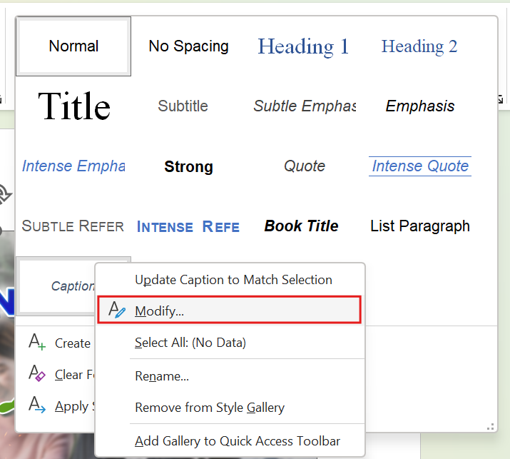
Task: Apply the List Paragraph style
Action: coord(420,226)
